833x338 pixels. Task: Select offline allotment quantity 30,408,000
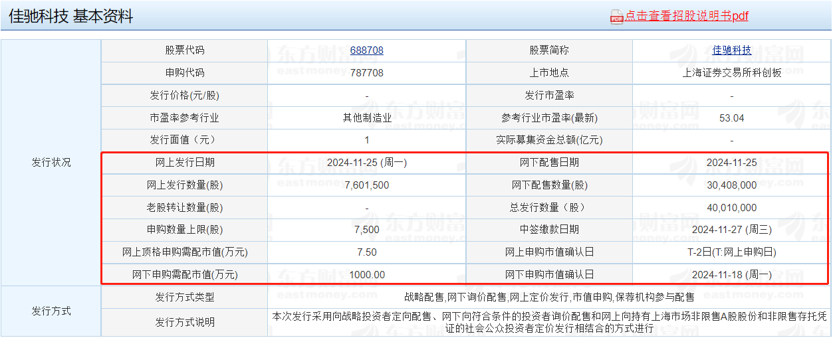[x=732, y=185]
